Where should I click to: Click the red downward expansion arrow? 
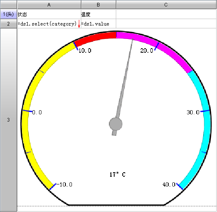(x=79, y=24)
